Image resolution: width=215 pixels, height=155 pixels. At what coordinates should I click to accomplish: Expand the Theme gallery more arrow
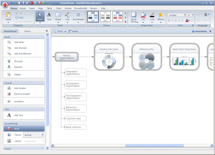point(125,22)
